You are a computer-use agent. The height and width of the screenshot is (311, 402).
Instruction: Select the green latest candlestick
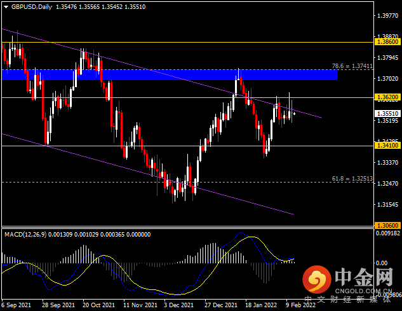point(291,111)
